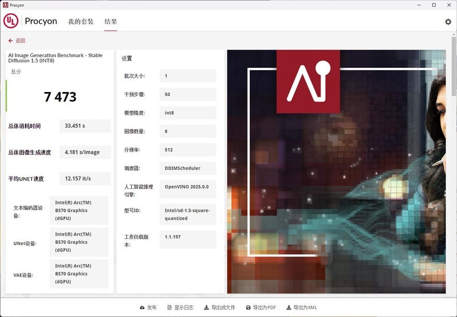This screenshot has height=317, width=457.
Task: Click the Intel/sd-1.5-square-quantized value
Action: click(x=188, y=214)
